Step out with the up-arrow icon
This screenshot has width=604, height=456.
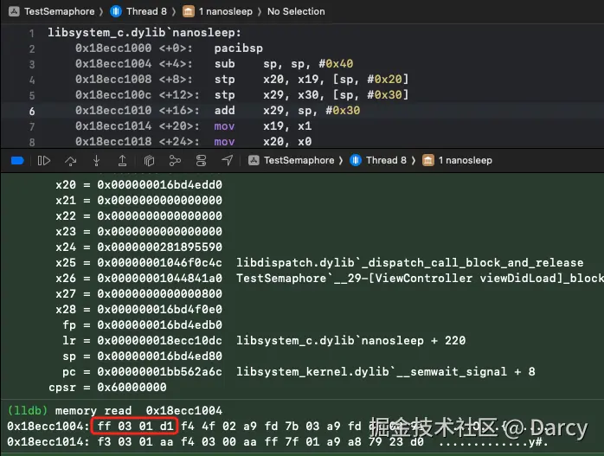122,161
